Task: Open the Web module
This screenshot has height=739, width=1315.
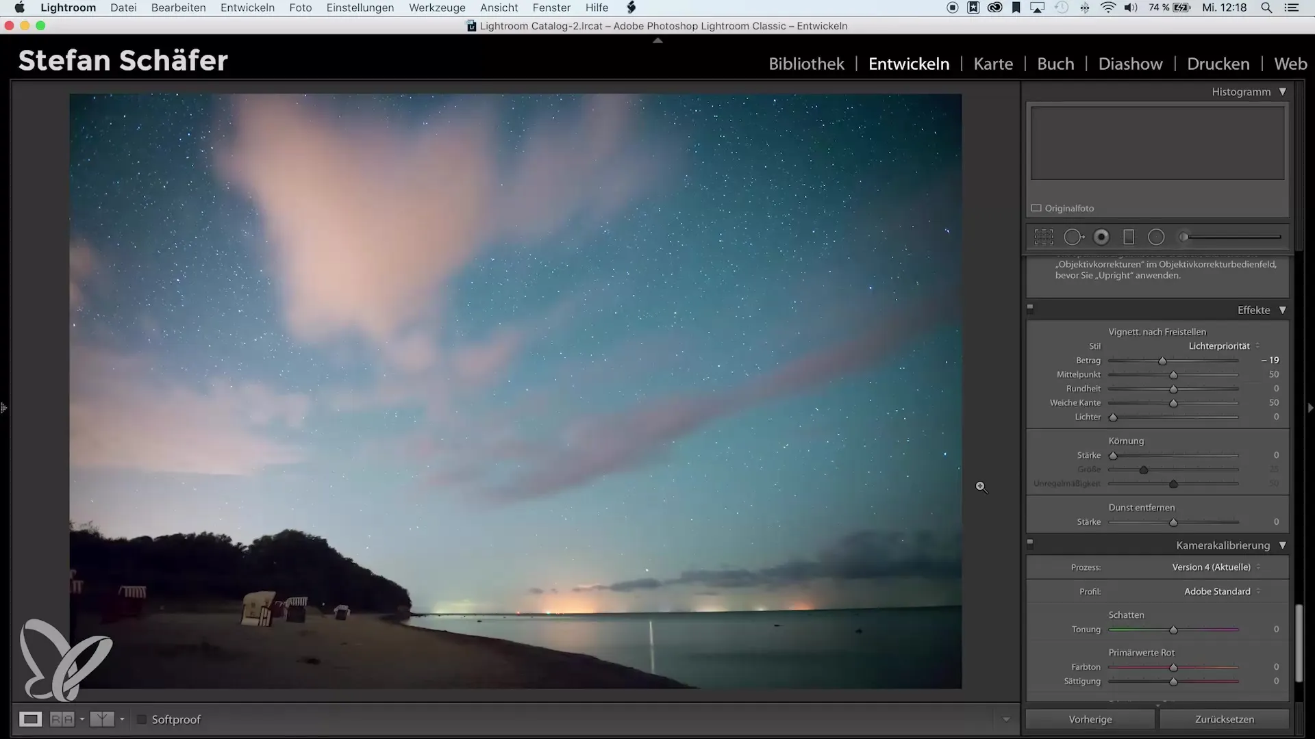Action: point(1290,64)
